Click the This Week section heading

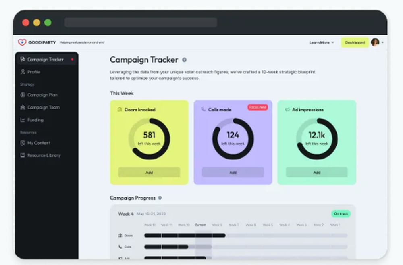tap(122, 93)
